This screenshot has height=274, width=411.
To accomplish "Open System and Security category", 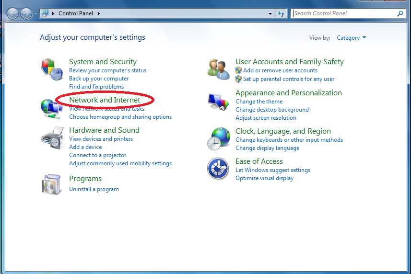I will (x=103, y=61).
